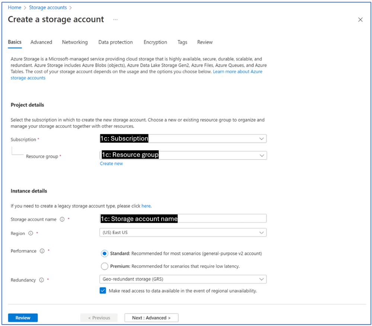Switch to the Advanced tab
Screen dimensions: 372x326
41,42
